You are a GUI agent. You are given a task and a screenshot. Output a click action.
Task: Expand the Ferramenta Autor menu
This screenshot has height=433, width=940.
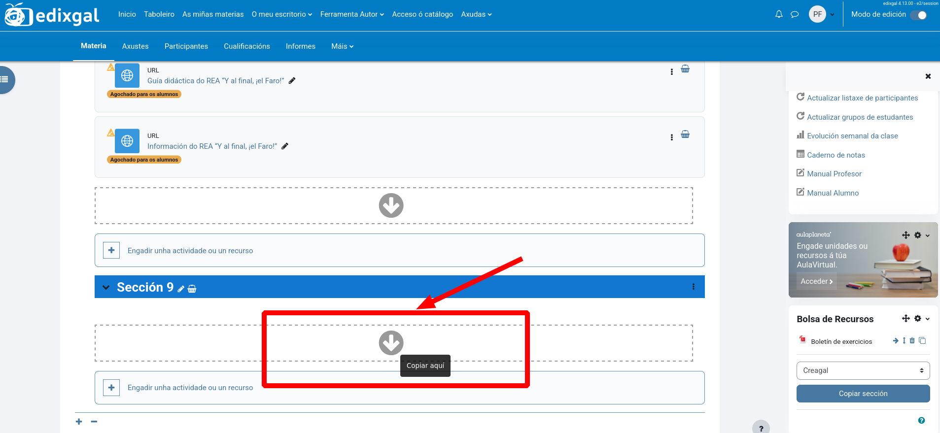tap(351, 14)
